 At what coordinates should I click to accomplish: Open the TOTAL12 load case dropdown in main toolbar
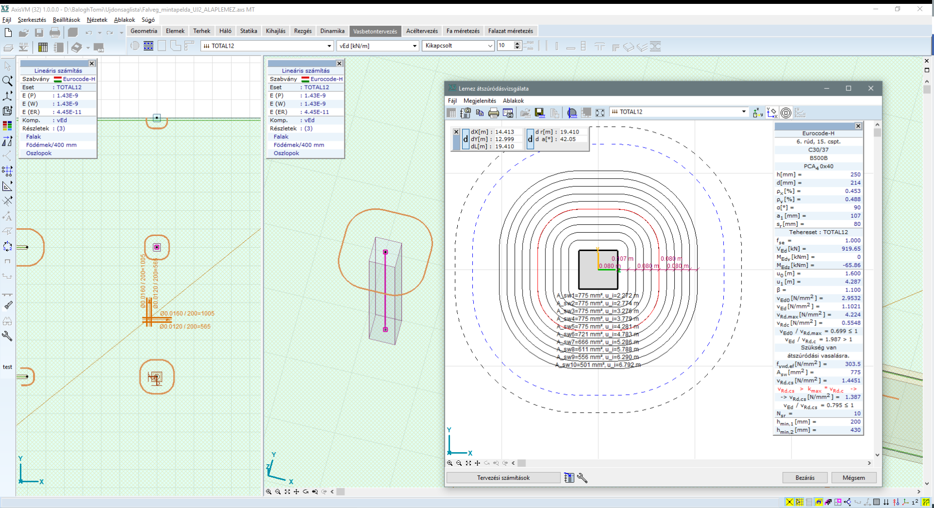point(329,46)
